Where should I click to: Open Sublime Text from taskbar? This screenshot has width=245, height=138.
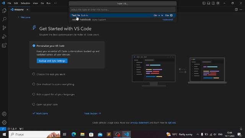pos(109,135)
